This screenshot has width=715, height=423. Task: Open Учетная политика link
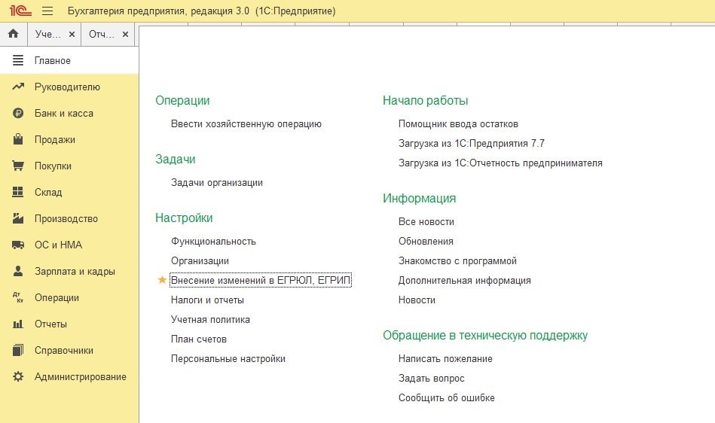pos(210,320)
